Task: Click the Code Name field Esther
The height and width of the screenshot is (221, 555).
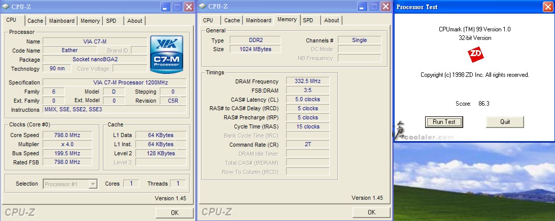Action: tap(70, 51)
